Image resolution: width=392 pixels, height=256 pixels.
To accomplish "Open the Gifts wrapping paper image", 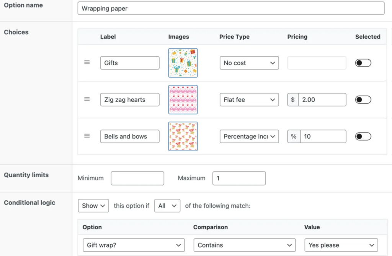I will pos(183,63).
